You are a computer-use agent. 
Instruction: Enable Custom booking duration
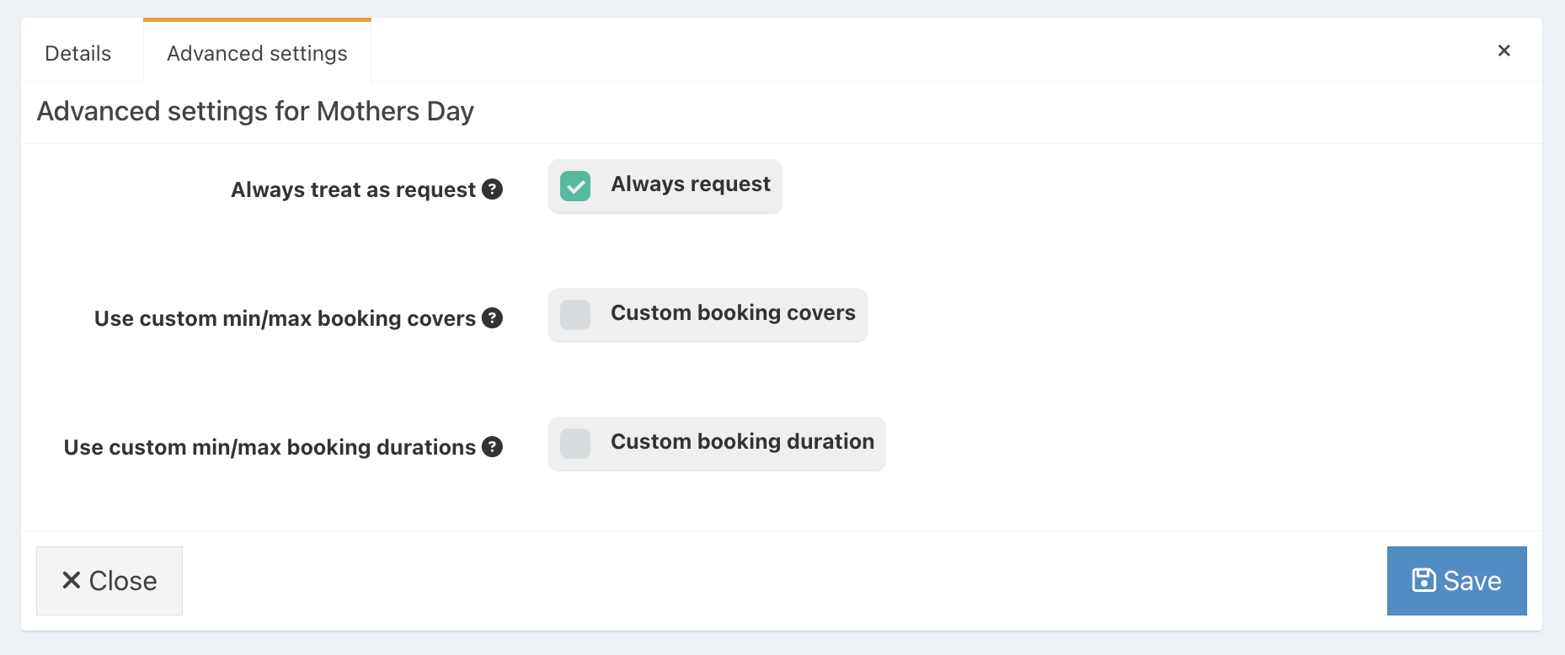[x=574, y=444]
